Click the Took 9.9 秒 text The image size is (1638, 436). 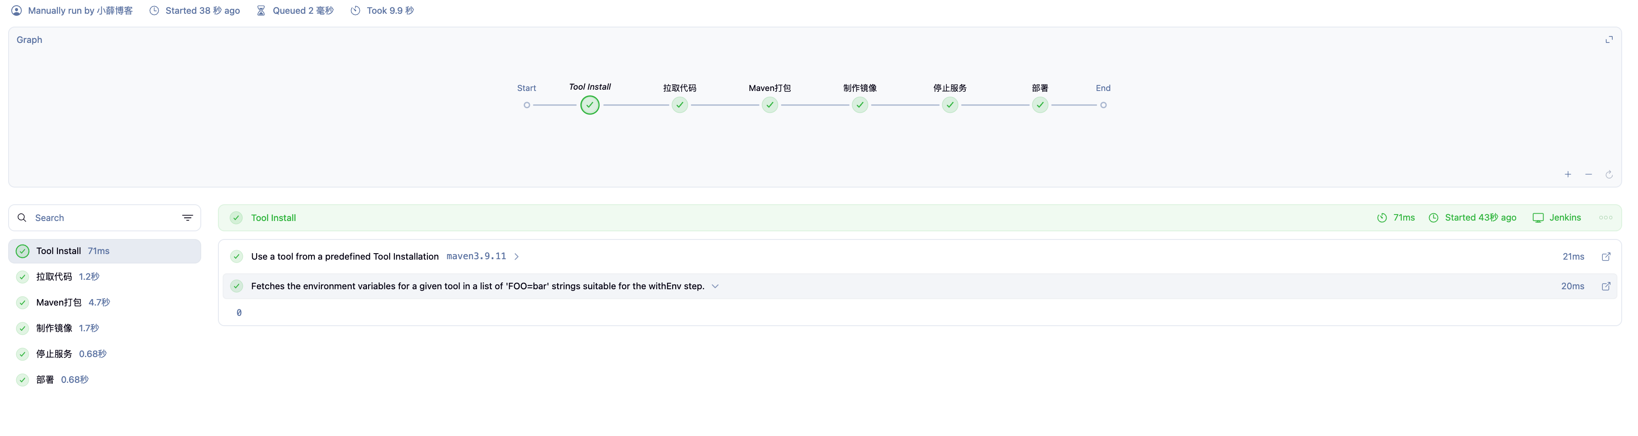pyautogui.click(x=390, y=11)
